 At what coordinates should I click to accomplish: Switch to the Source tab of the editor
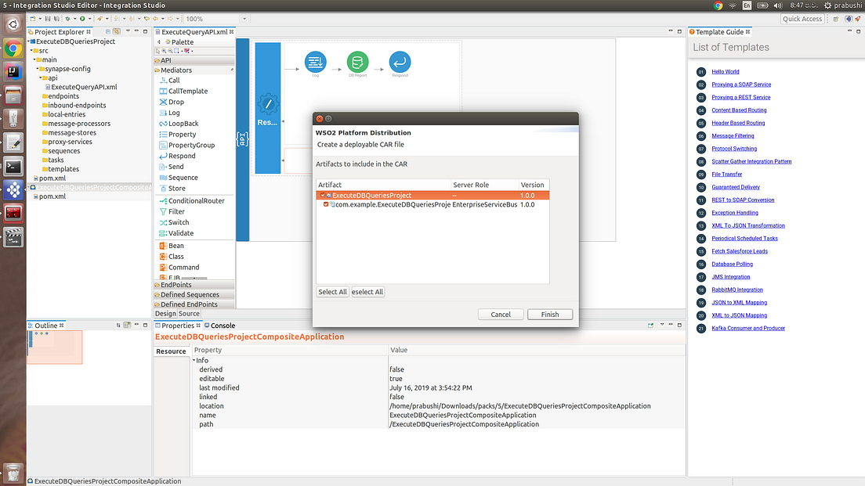[190, 312]
